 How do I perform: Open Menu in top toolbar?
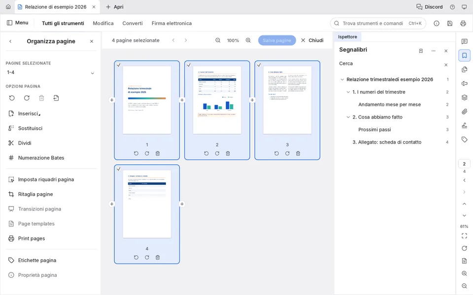pyautogui.click(x=18, y=23)
